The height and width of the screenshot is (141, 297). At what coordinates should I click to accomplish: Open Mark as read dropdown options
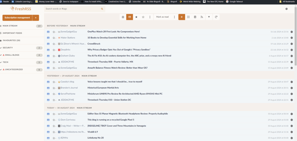[174, 17]
